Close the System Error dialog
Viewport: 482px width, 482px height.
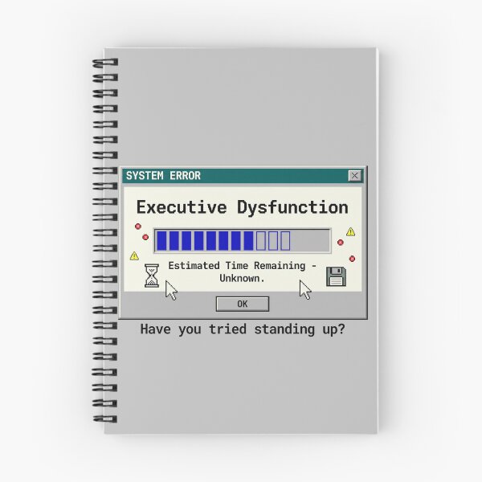tap(354, 175)
